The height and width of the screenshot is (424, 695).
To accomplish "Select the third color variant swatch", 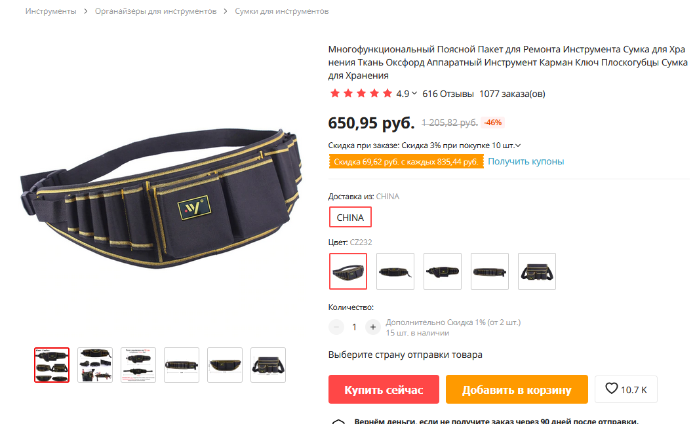I will (x=443, y=271).
